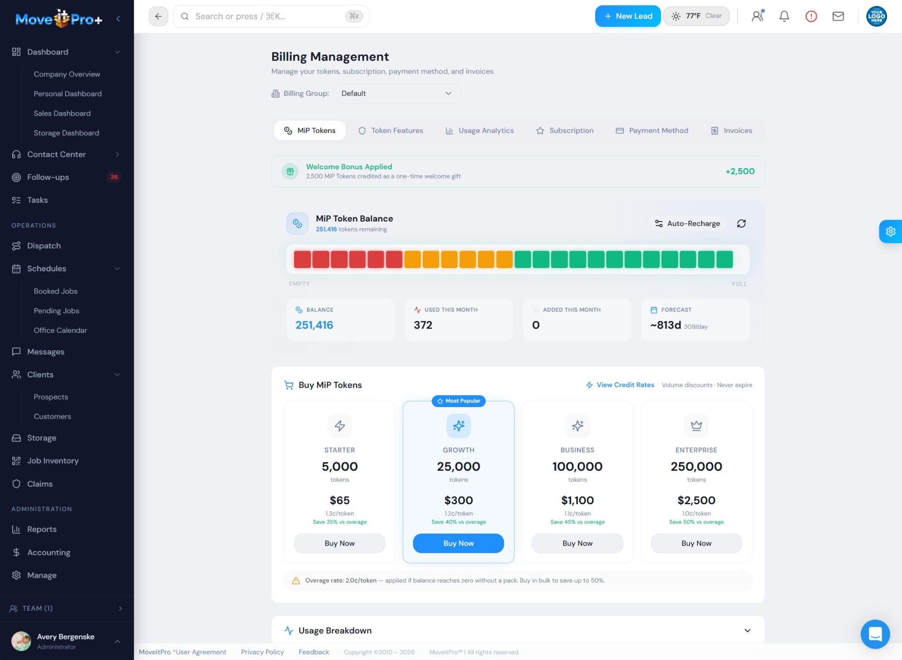Open Auto-Recharge settings

click(x=687, y=223)
